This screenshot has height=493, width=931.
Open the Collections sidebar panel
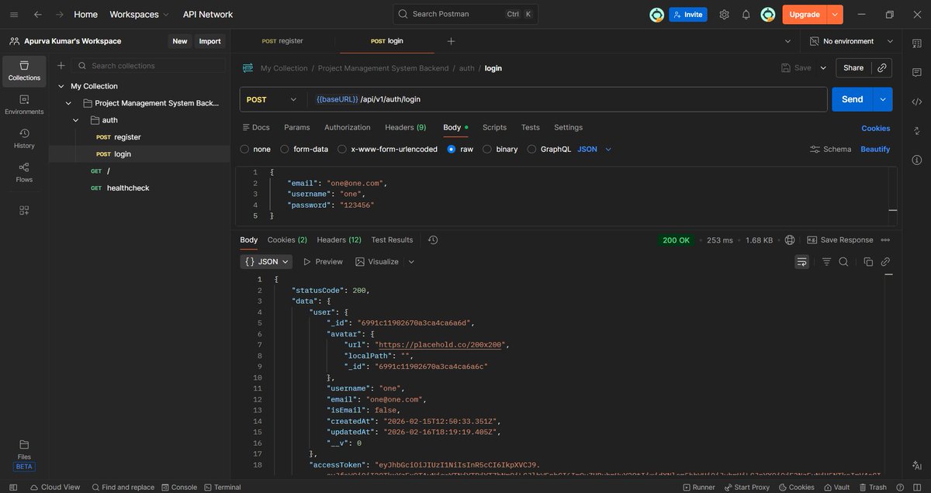click(x=24, y=71)
